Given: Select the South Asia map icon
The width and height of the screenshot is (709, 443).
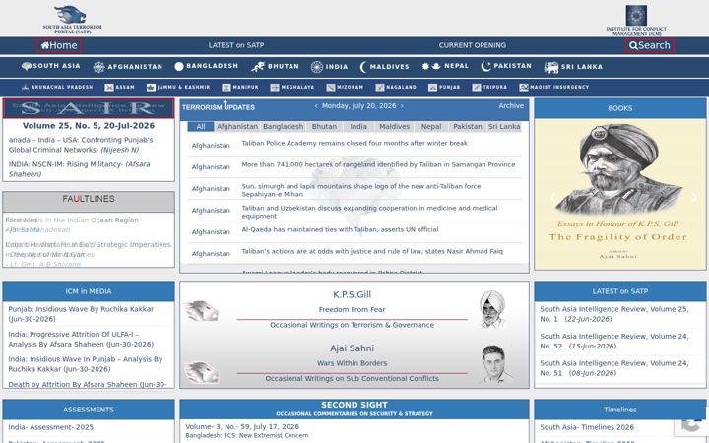Looking at the screenshot, I should (27, 67).
